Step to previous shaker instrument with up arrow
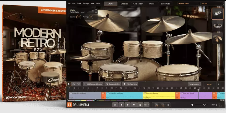 click(96, 10)
